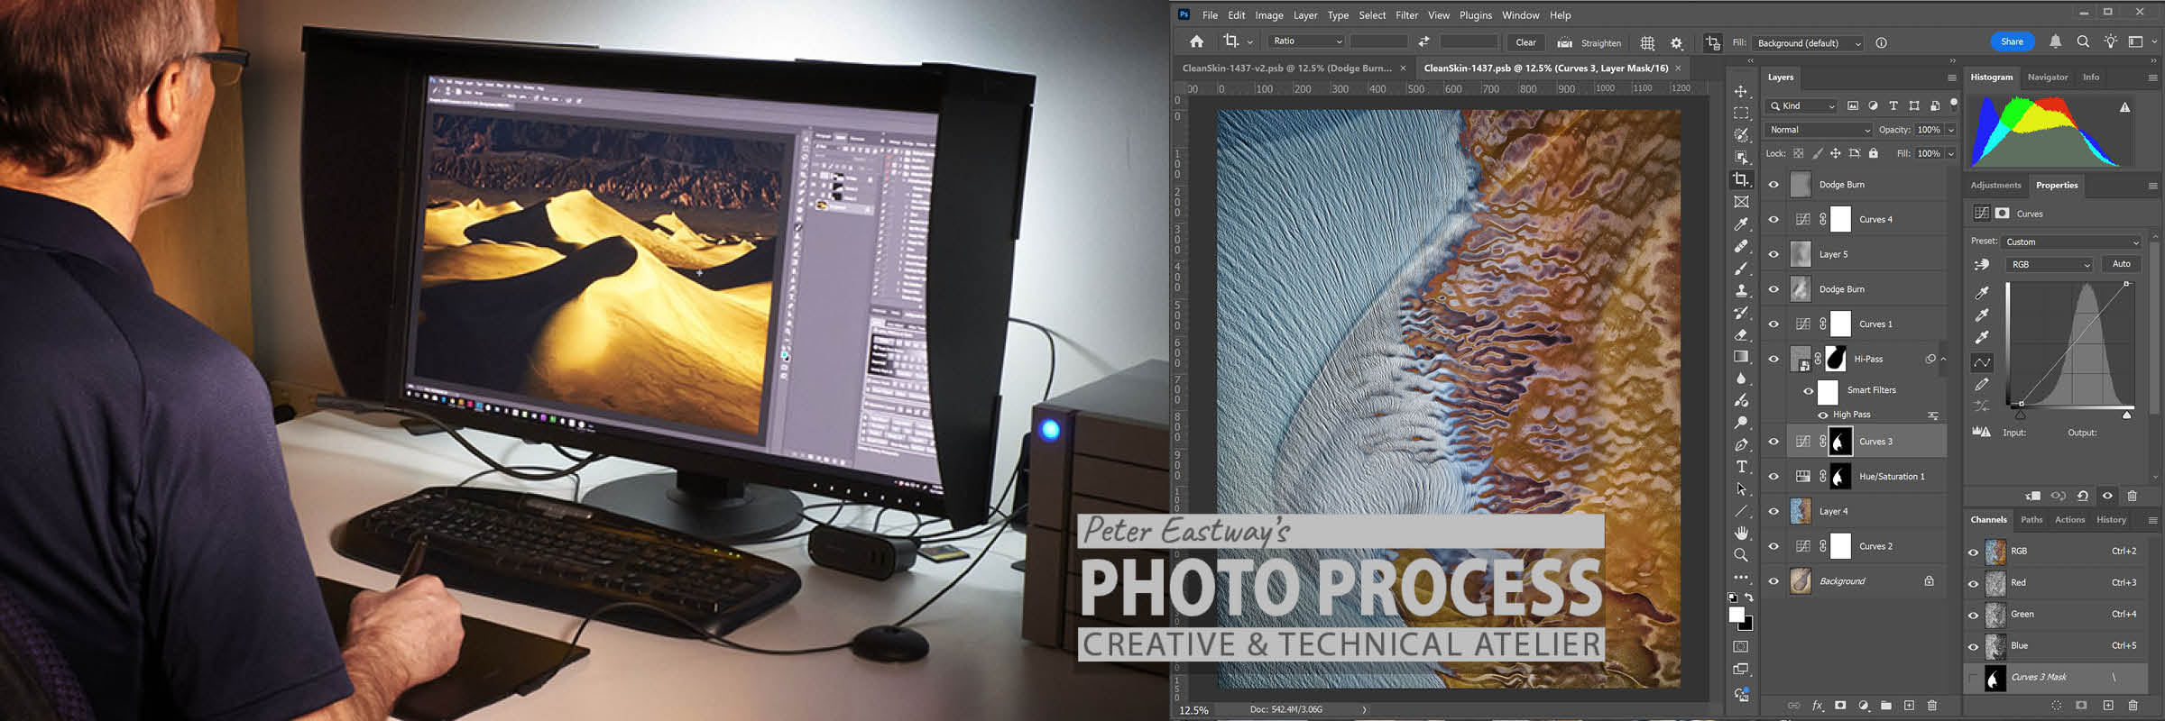Select the Eraser tool
Image resolution: width=2165 pixels, height=721 pixels.
pos(1741,334)
